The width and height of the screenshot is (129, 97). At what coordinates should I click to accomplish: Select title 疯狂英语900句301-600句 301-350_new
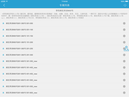coord(21,61)
